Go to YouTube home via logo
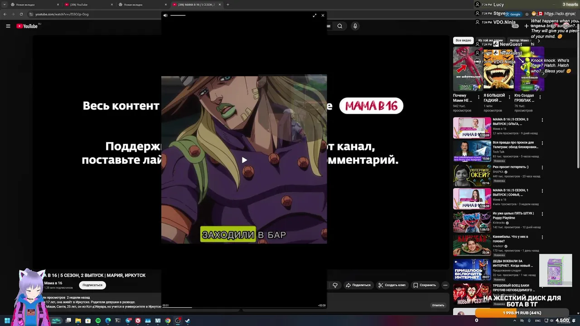Viewport: 580px width, 326px height. click(27, 26)
